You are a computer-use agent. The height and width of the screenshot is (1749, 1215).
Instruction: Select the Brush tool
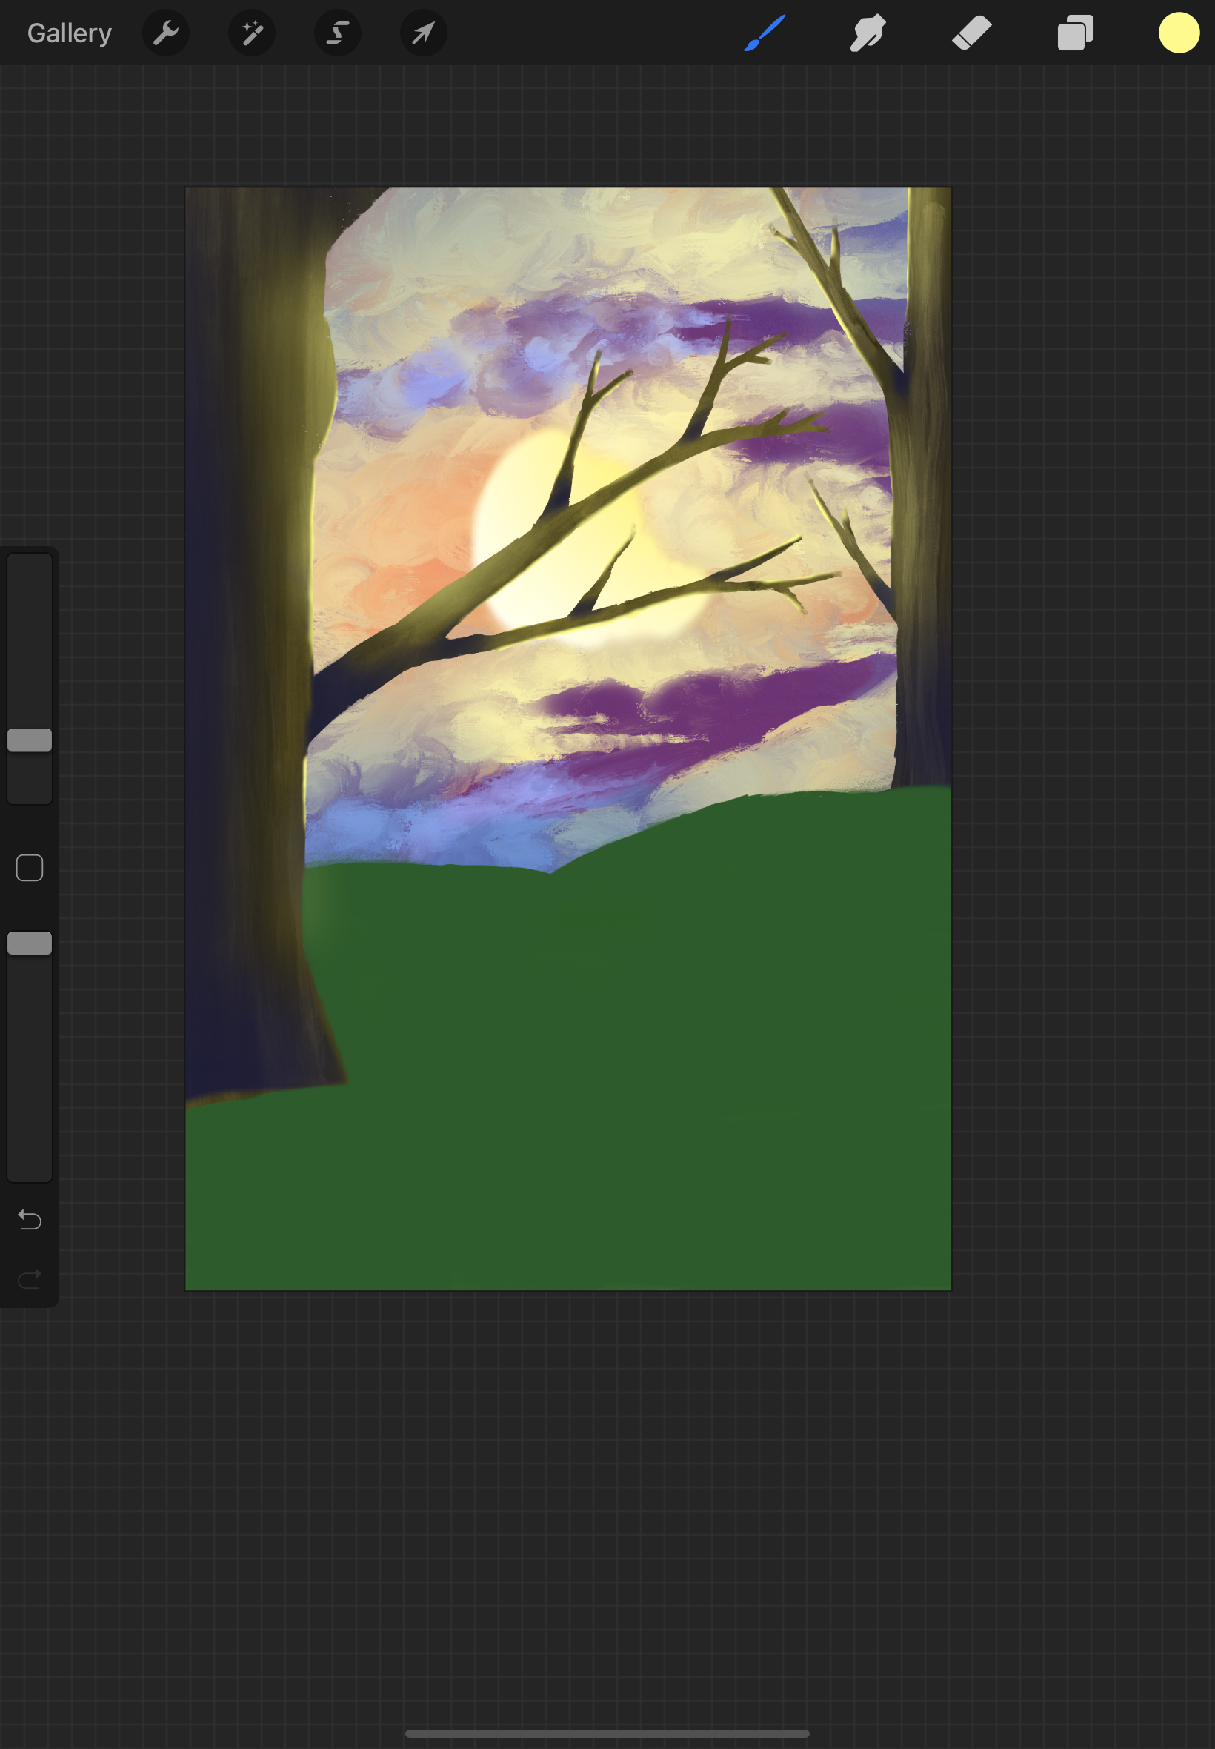(765, 33)
